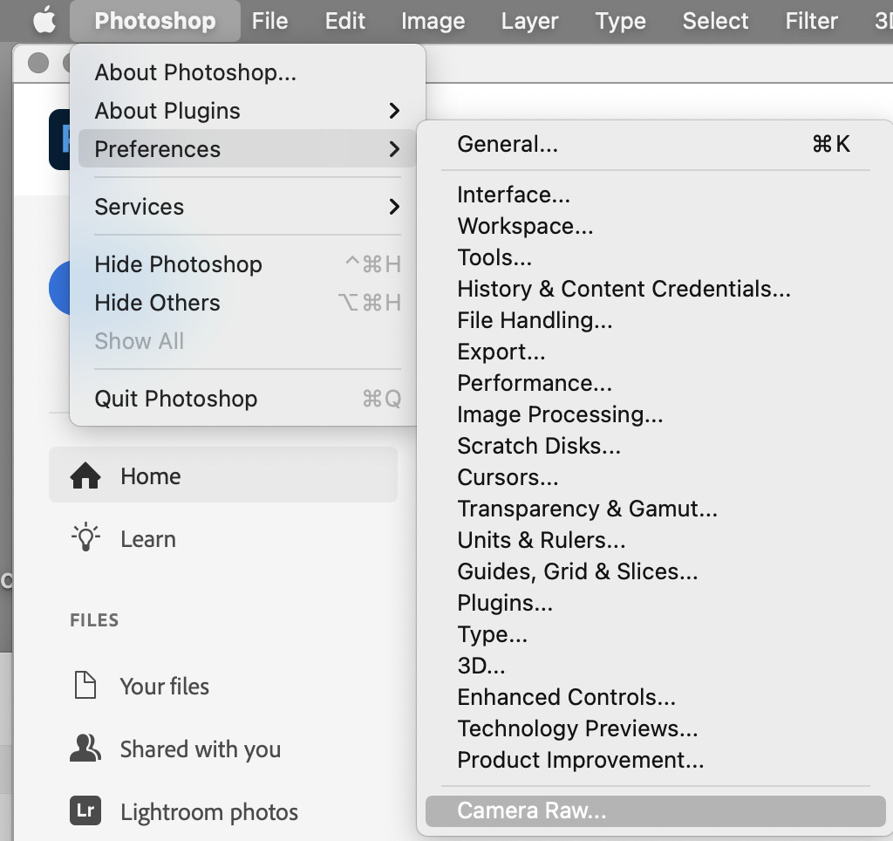Choose About Photoshop
This screenshot has width=893, height=841.
pos(195,72)
